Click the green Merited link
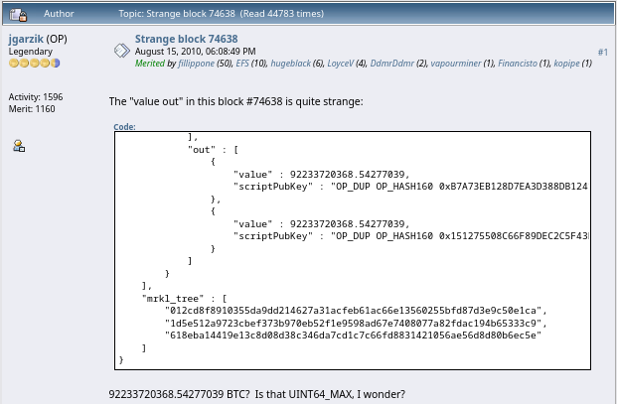The image size is (617, 404). tap(150, 64)
